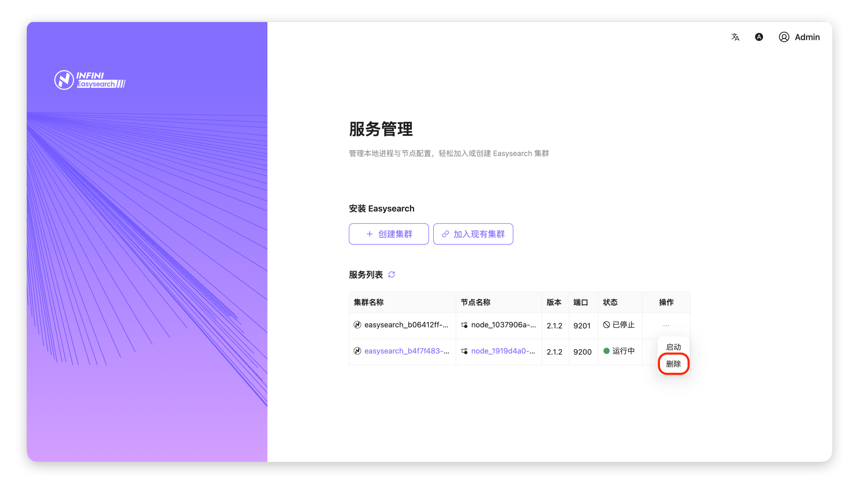This screenshot has width=859, height=494.
Task: Open the three-dot actions menu for port 9201
Action: point(666,326)
